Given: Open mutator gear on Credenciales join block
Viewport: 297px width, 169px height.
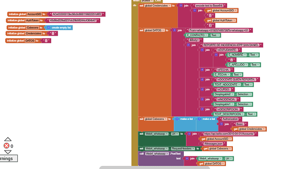Looking at the screenshot, I should (x=181, y=6).
